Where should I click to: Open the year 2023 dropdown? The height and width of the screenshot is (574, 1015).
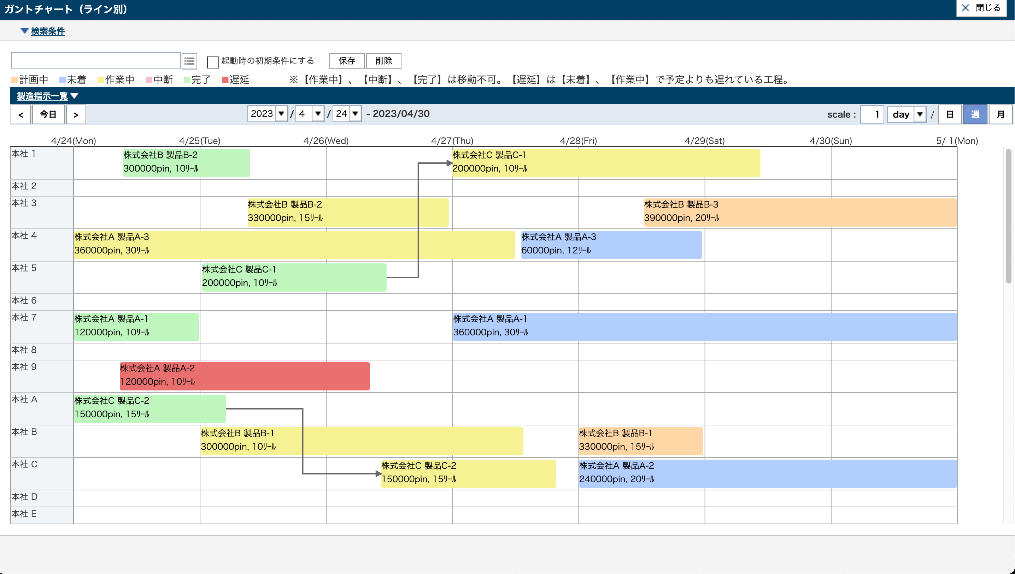(x=281, y=114)
